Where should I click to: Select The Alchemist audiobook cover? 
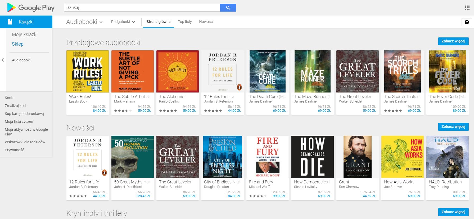pyautogui.click(x=178, y=71)
